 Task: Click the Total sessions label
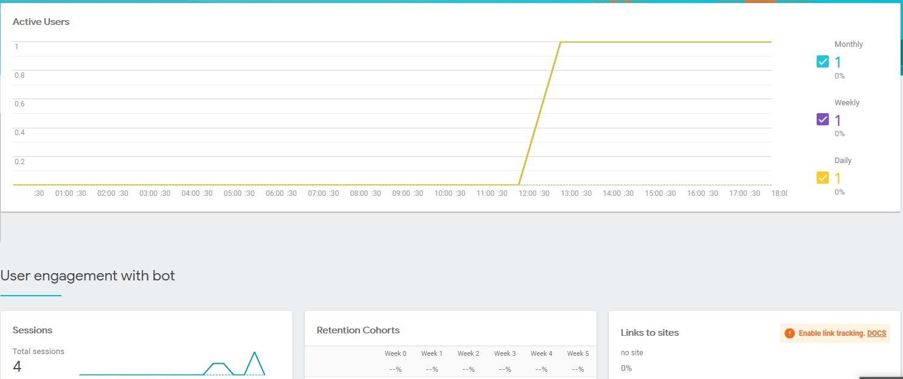(38, 351)
